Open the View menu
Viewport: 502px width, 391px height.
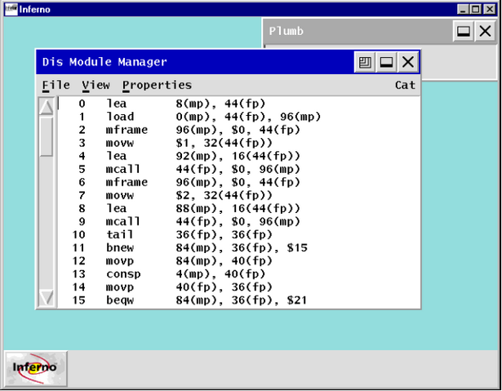[x=96, y=85]
